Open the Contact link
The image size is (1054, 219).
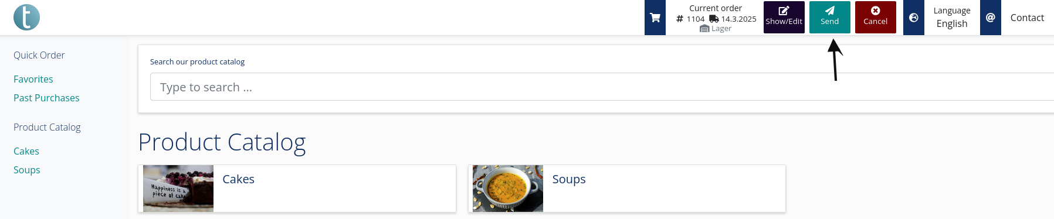coord(1026,18)
